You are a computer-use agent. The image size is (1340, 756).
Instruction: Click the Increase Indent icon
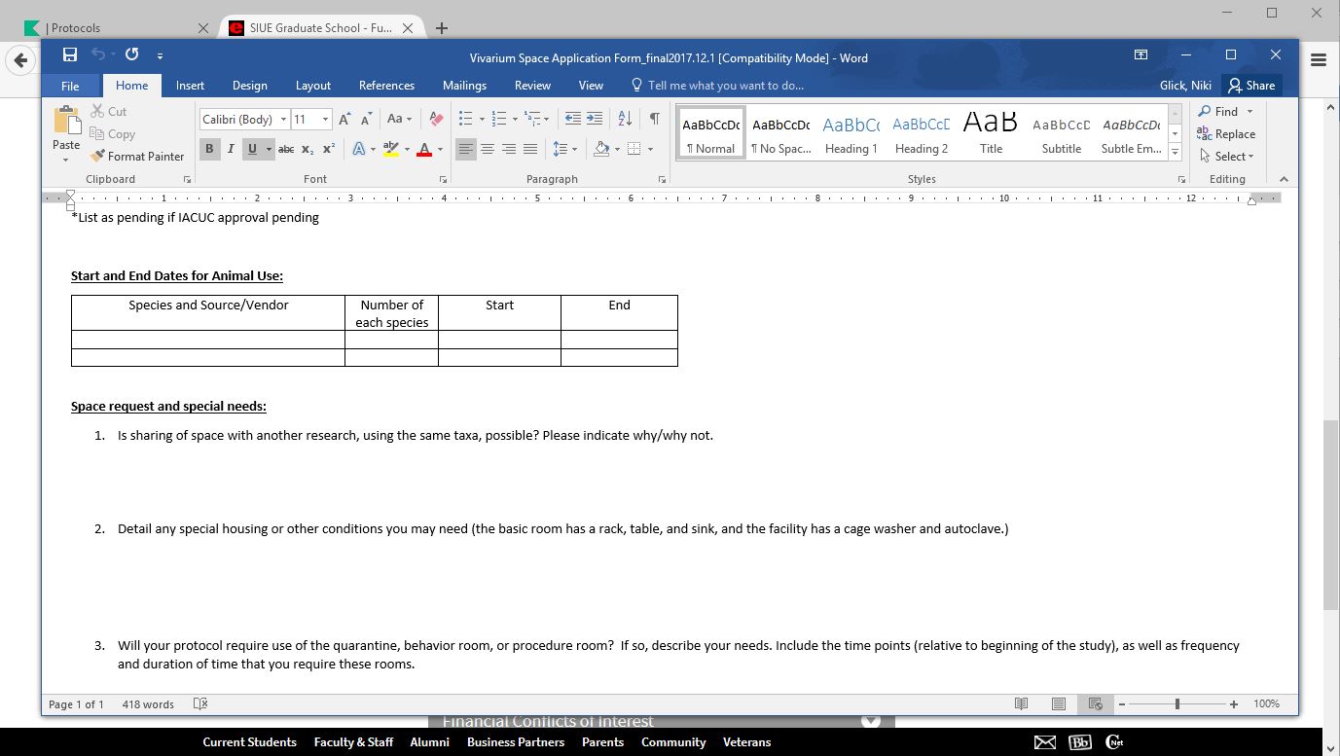coord(595,119)
